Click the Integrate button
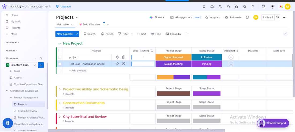This screenshot has width=295, height=132. coord(213,17)
